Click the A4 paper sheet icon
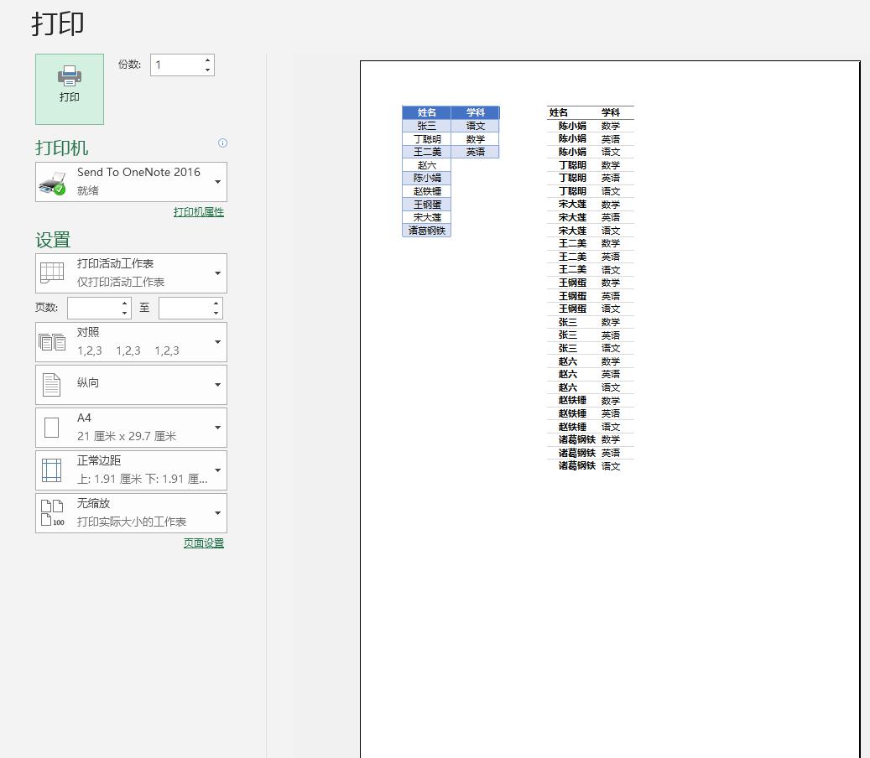The width and height of the screenshot is (870, 758). coord(52,428)
